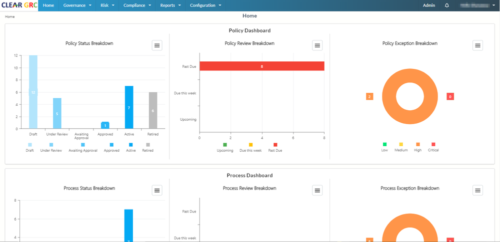Click the Policy Review Breakdown title
Viewport: 500px width, 242px height.
coord(249,43)
